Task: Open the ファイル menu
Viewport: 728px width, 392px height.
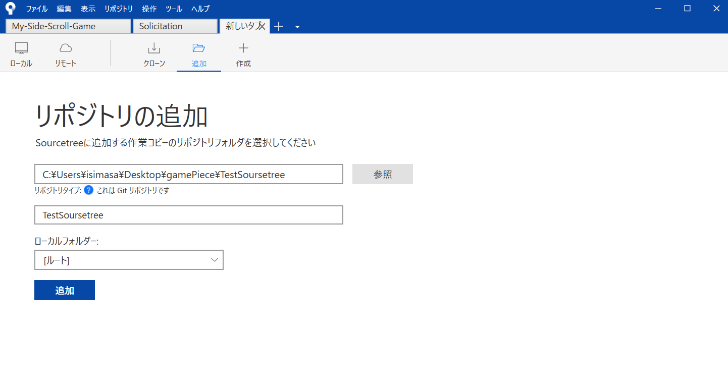Action: pyautogui.click(x=37, y=9)
